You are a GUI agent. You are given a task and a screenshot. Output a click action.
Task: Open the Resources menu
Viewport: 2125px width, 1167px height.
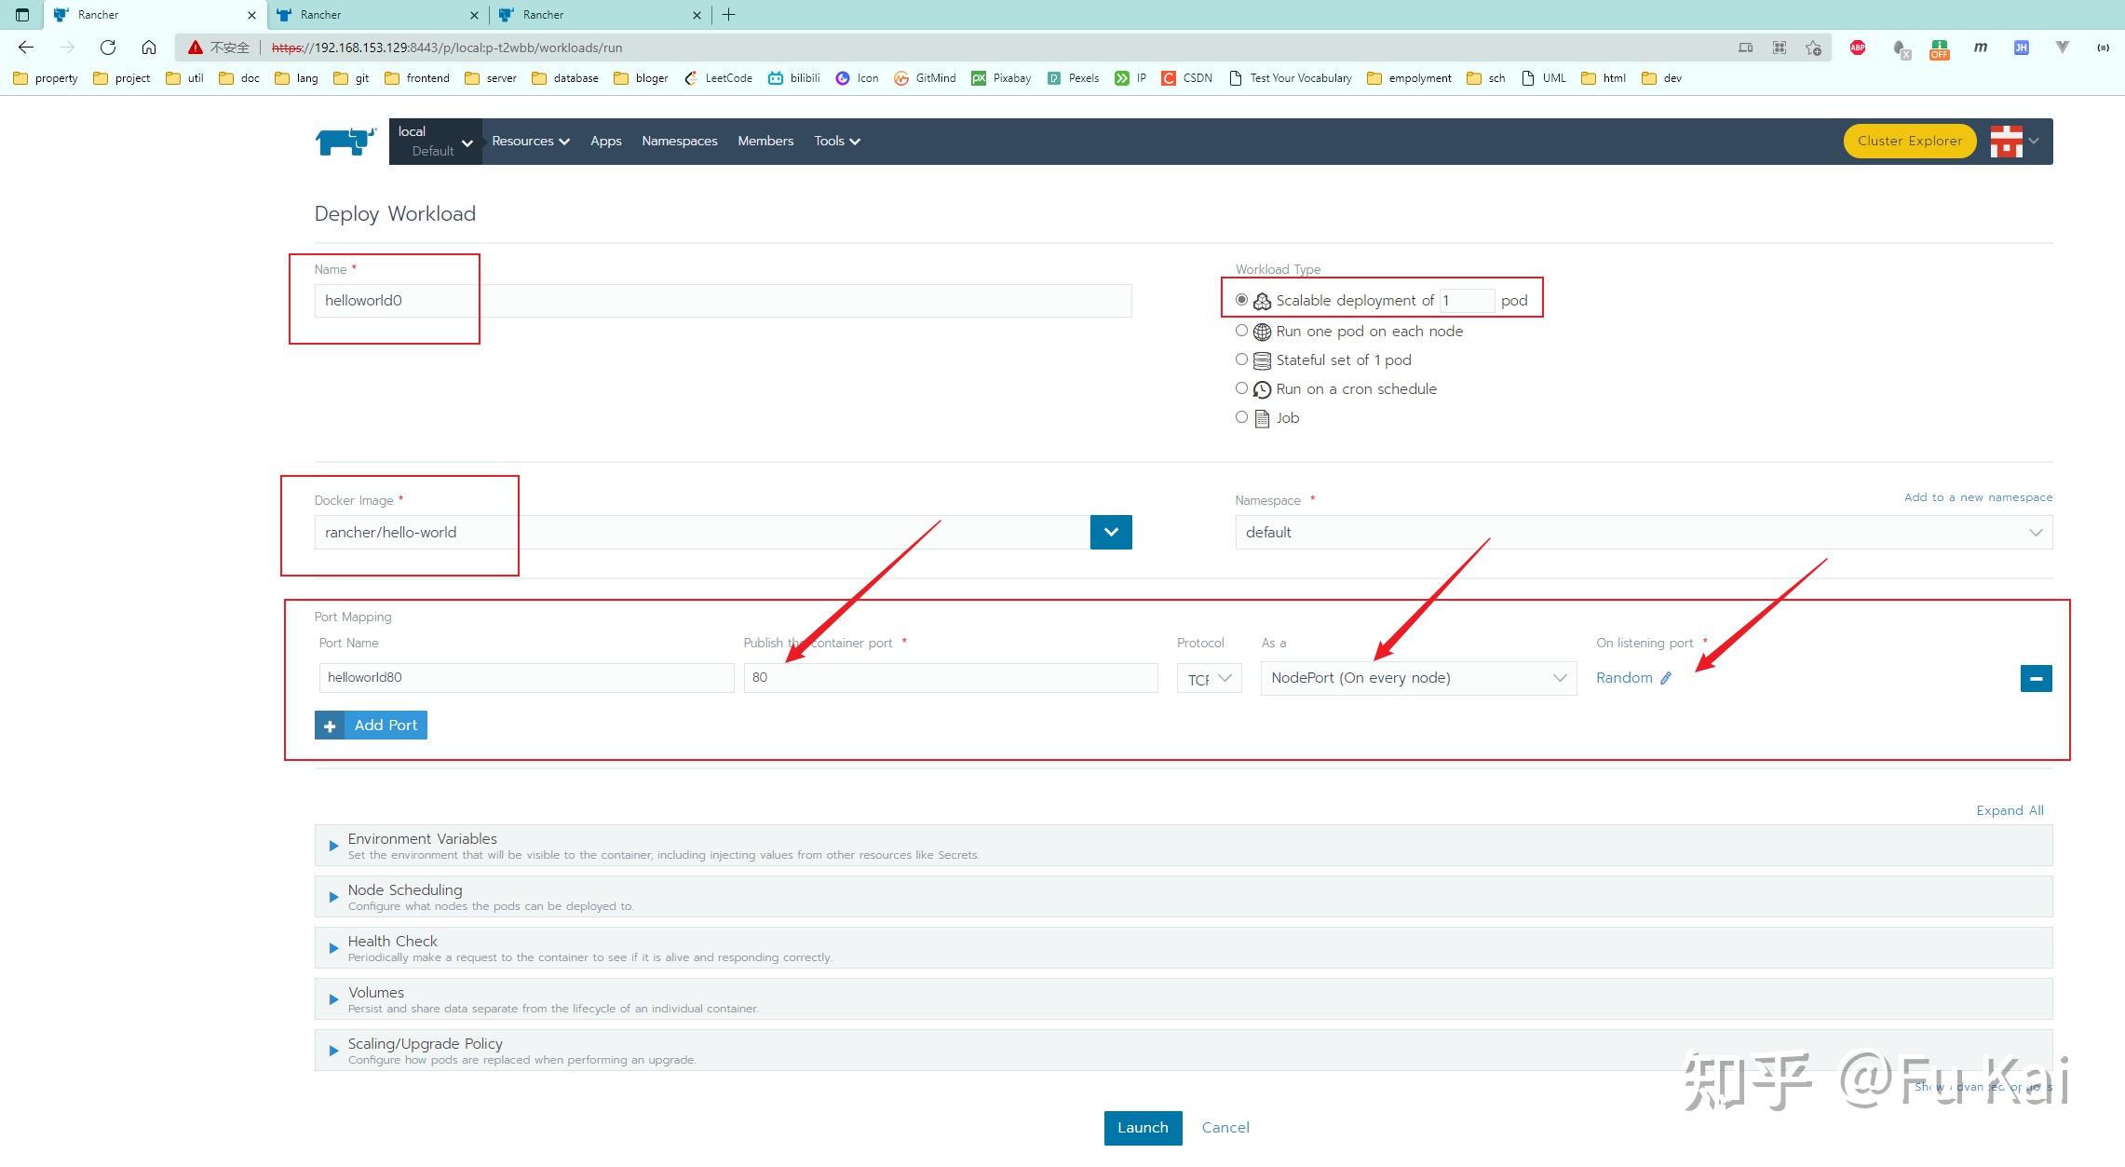click(530, 142)
